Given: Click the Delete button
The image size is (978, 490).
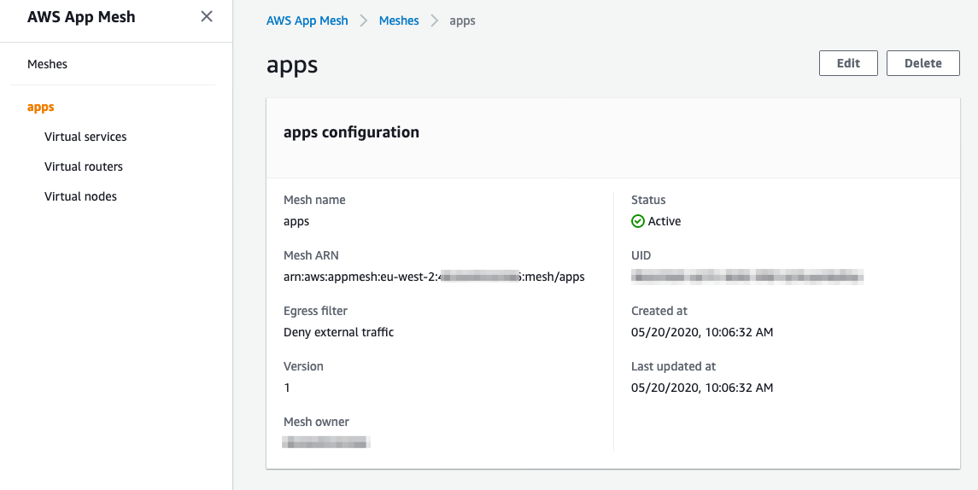Looking at the screenshot, I should pyautogui.click(x=922, y=63).
